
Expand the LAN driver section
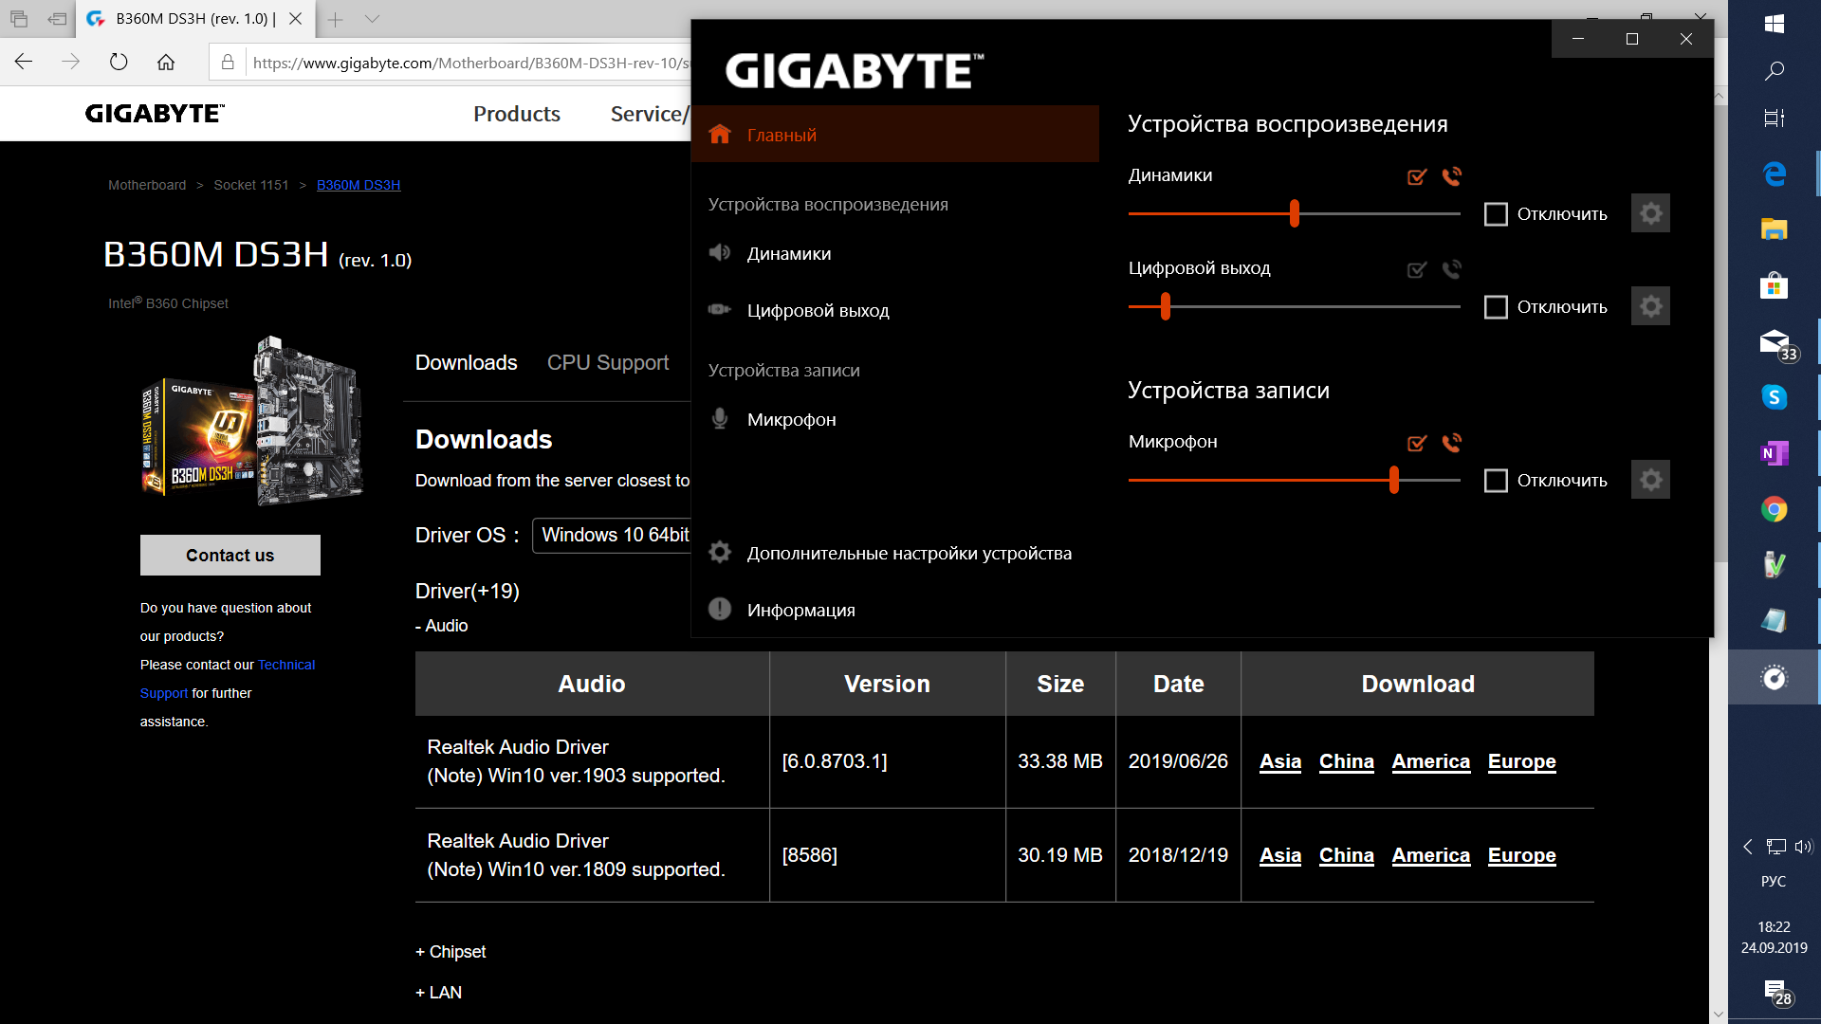(439, 993)
